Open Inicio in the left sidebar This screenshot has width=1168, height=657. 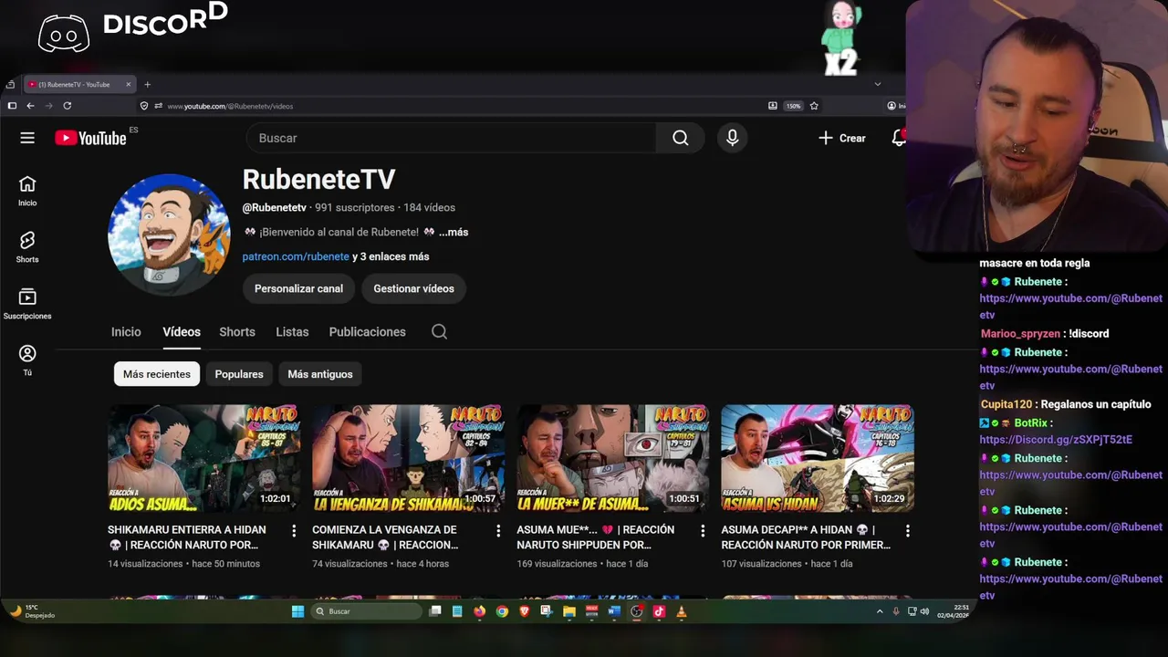pyautogui.click(x=27, y=192)
